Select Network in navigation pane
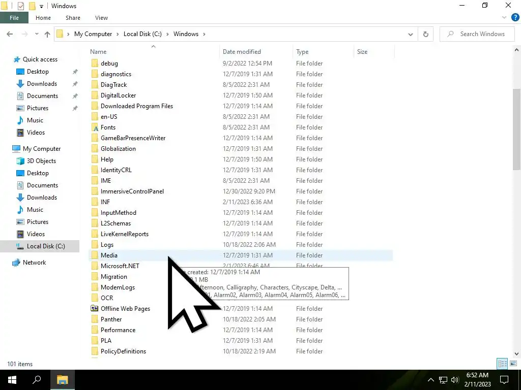Image resolution: width=521 pixels, height=390 pixels. point(35,263)
